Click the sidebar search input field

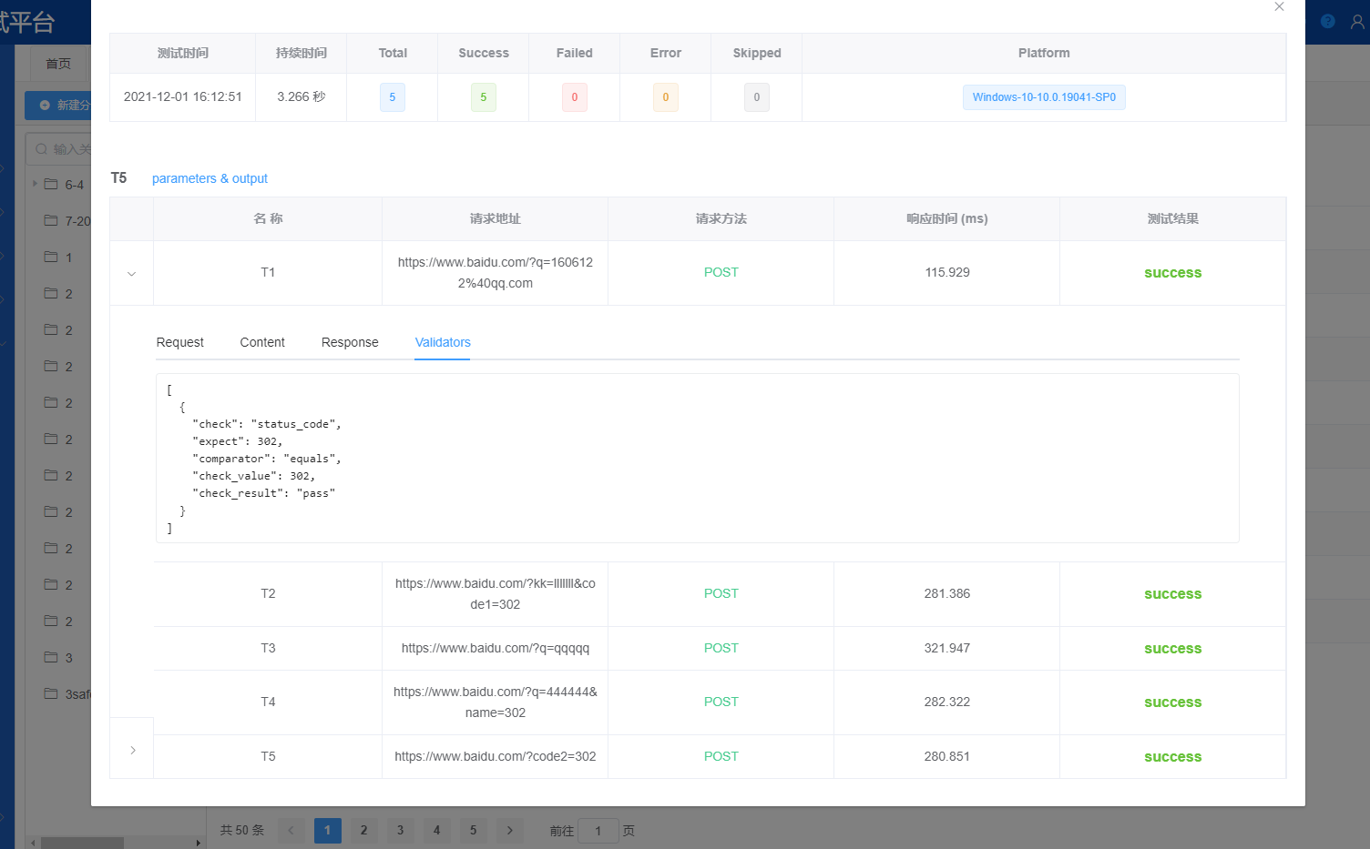click(59, 149)
